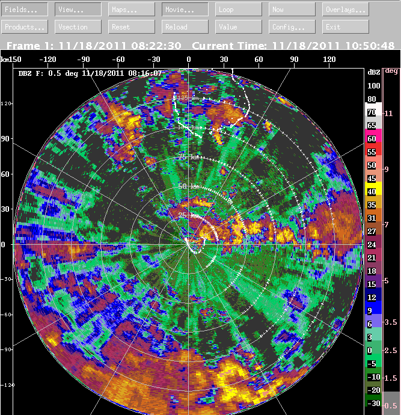Screen dimensions: 401x415
Task: Select the 70 dBZ color swatch
Action: point(373,109)
